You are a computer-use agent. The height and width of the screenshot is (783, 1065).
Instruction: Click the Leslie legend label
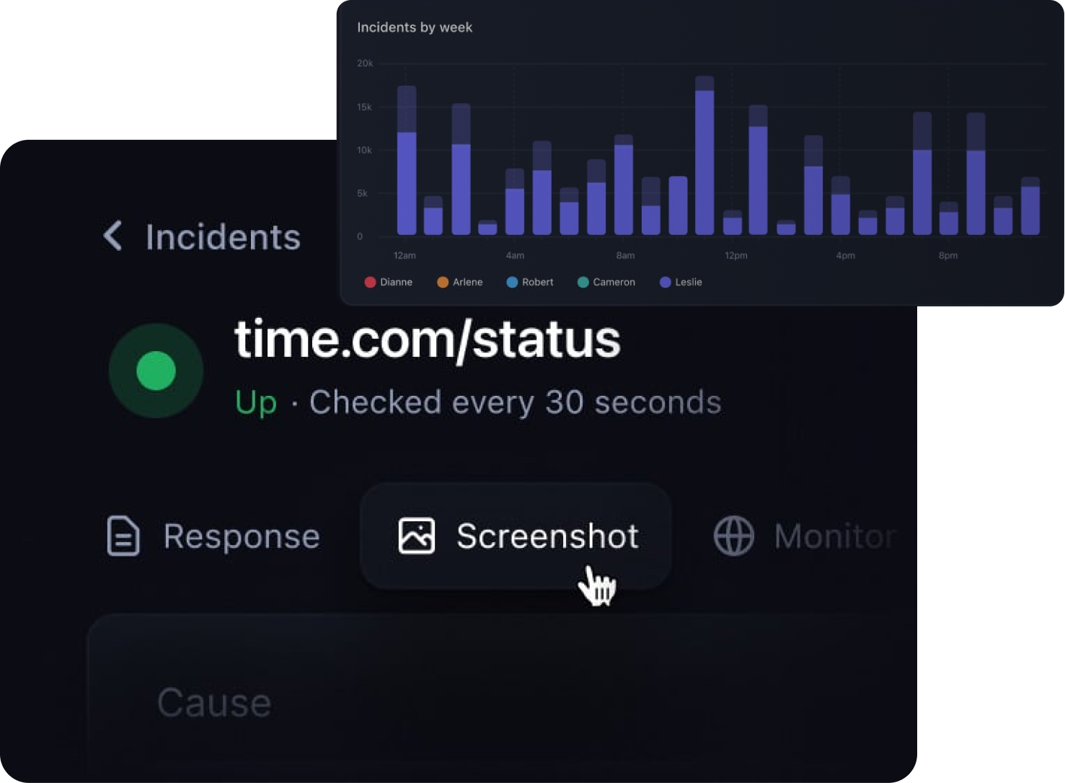(x=689, y=282)
